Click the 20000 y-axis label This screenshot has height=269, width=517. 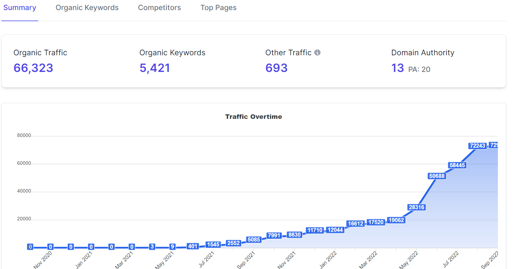[x=24, y=219]
